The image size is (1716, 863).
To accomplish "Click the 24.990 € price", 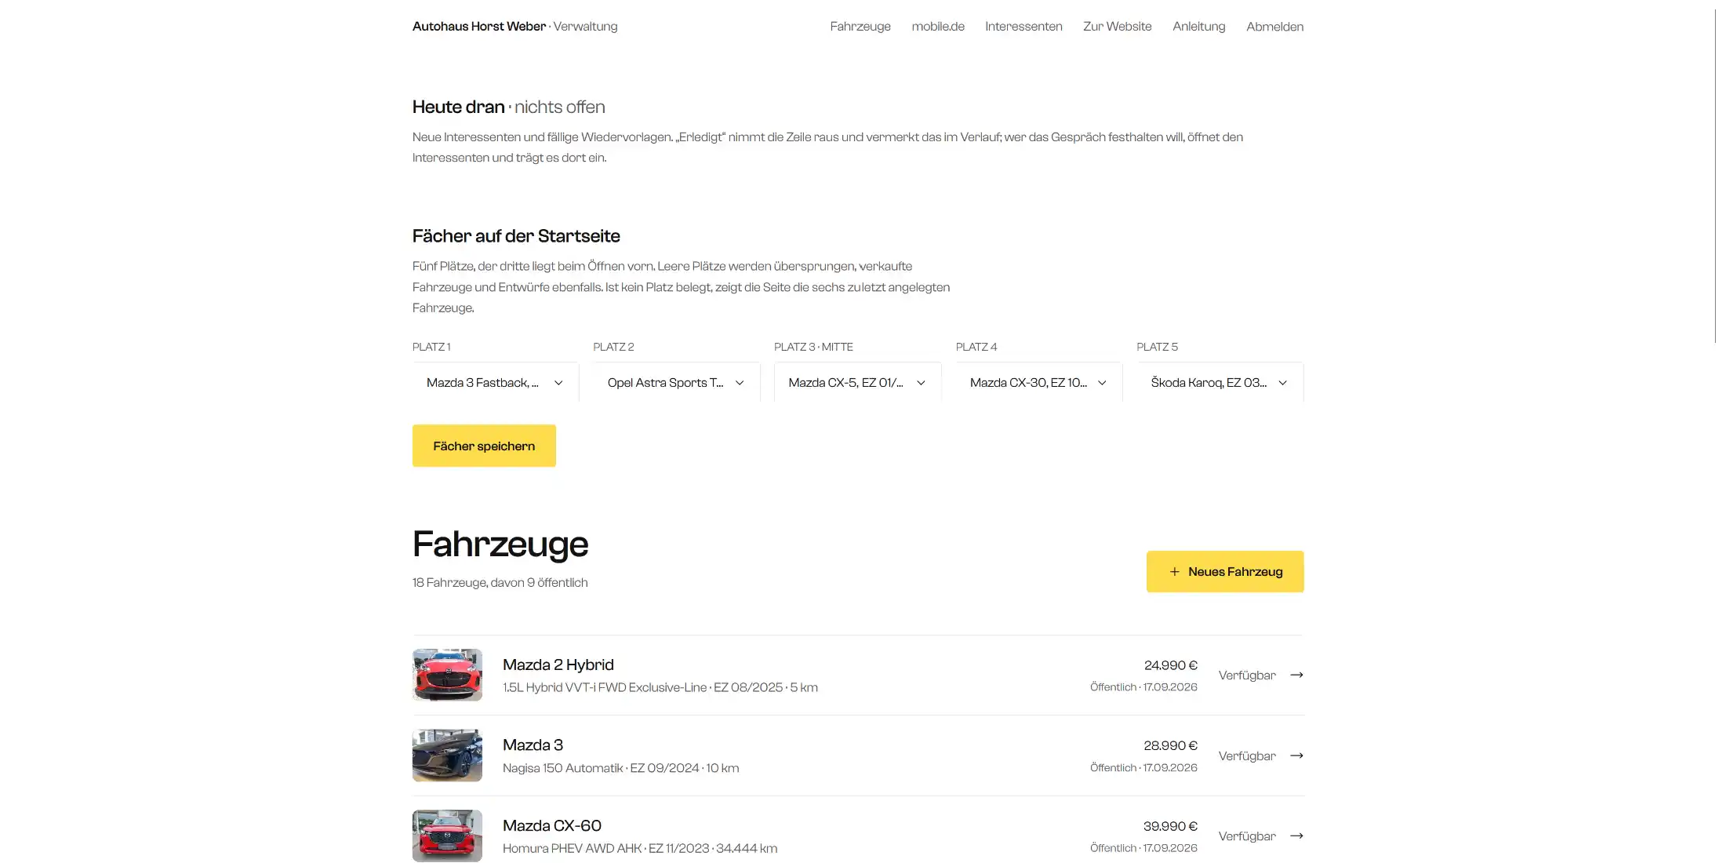I will pyautogui.click(x=1170, y=665).
